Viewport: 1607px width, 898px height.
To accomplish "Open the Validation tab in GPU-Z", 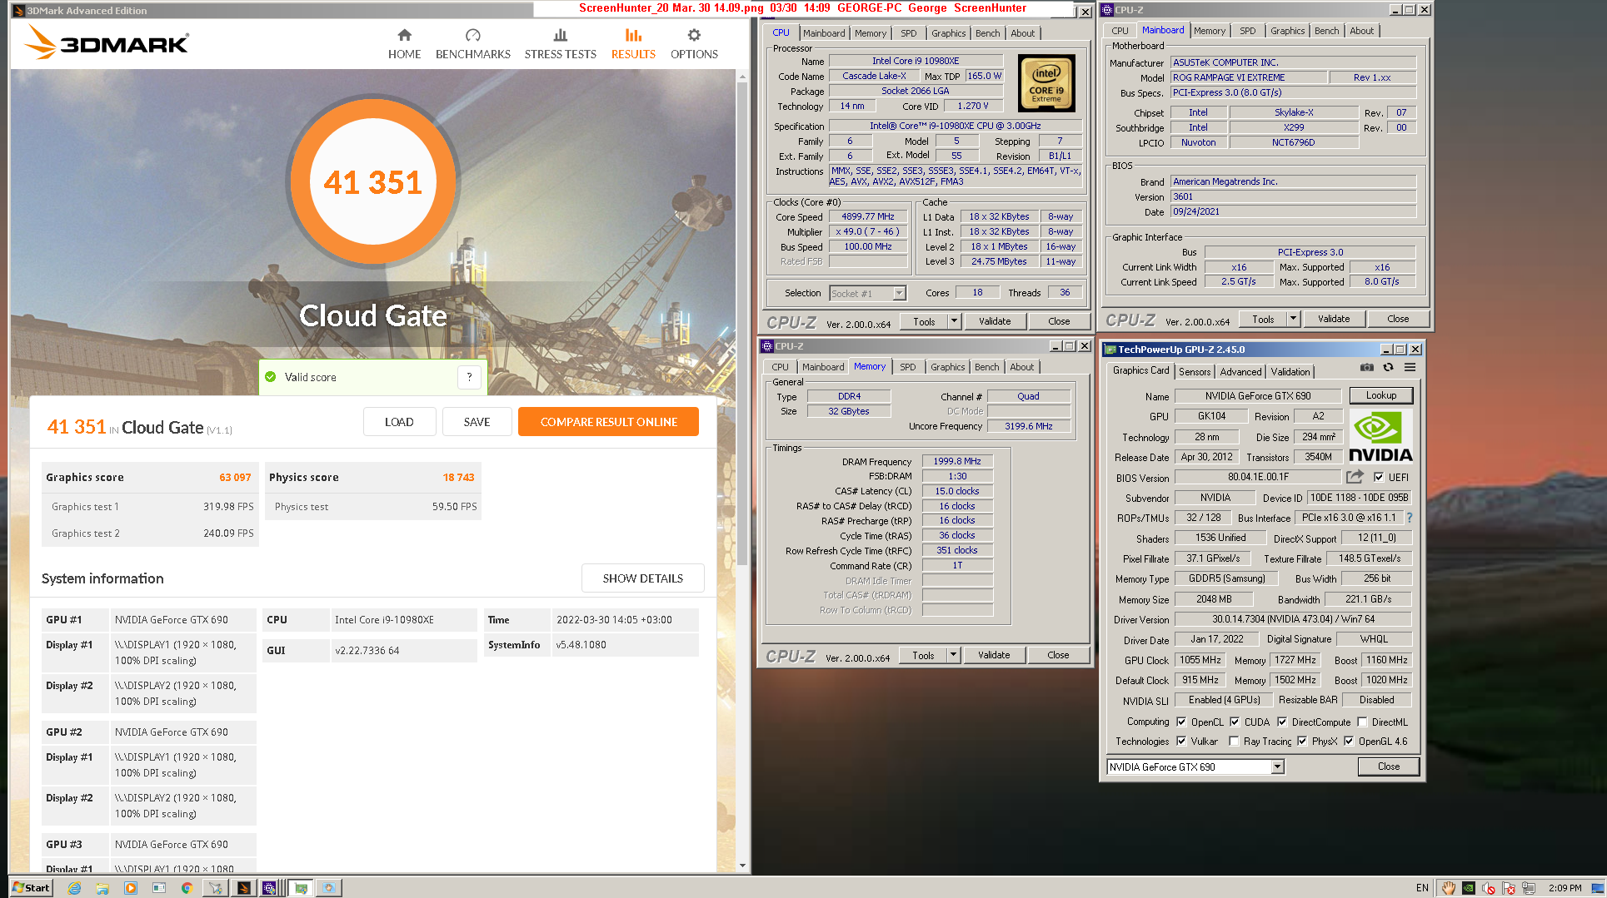I will click(x=1290, y=371).
